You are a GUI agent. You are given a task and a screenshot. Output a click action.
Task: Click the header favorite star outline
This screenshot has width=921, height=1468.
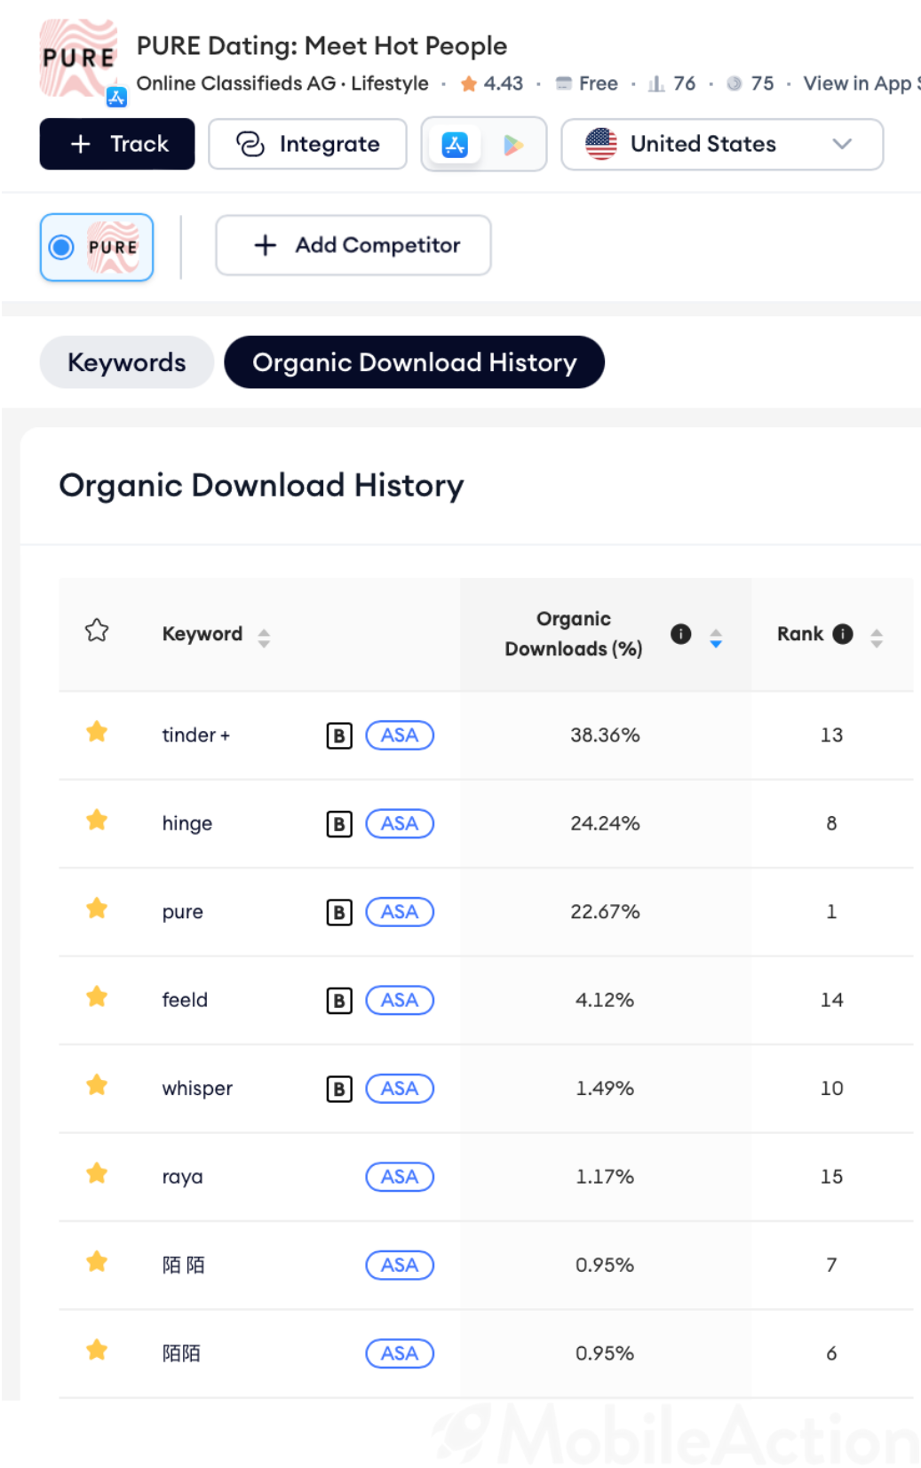[97, 631]
